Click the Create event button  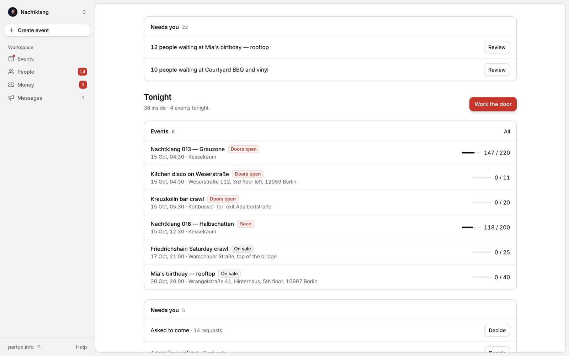[x=47, y=30]
